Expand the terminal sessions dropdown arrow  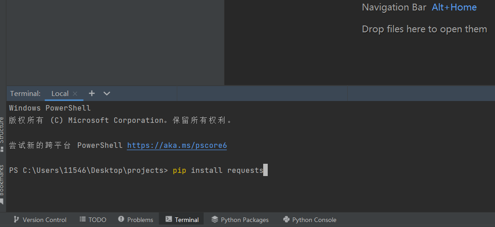click(x=107, y=93)
